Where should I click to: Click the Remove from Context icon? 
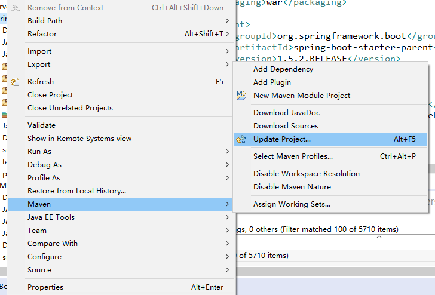coord(16,8)
